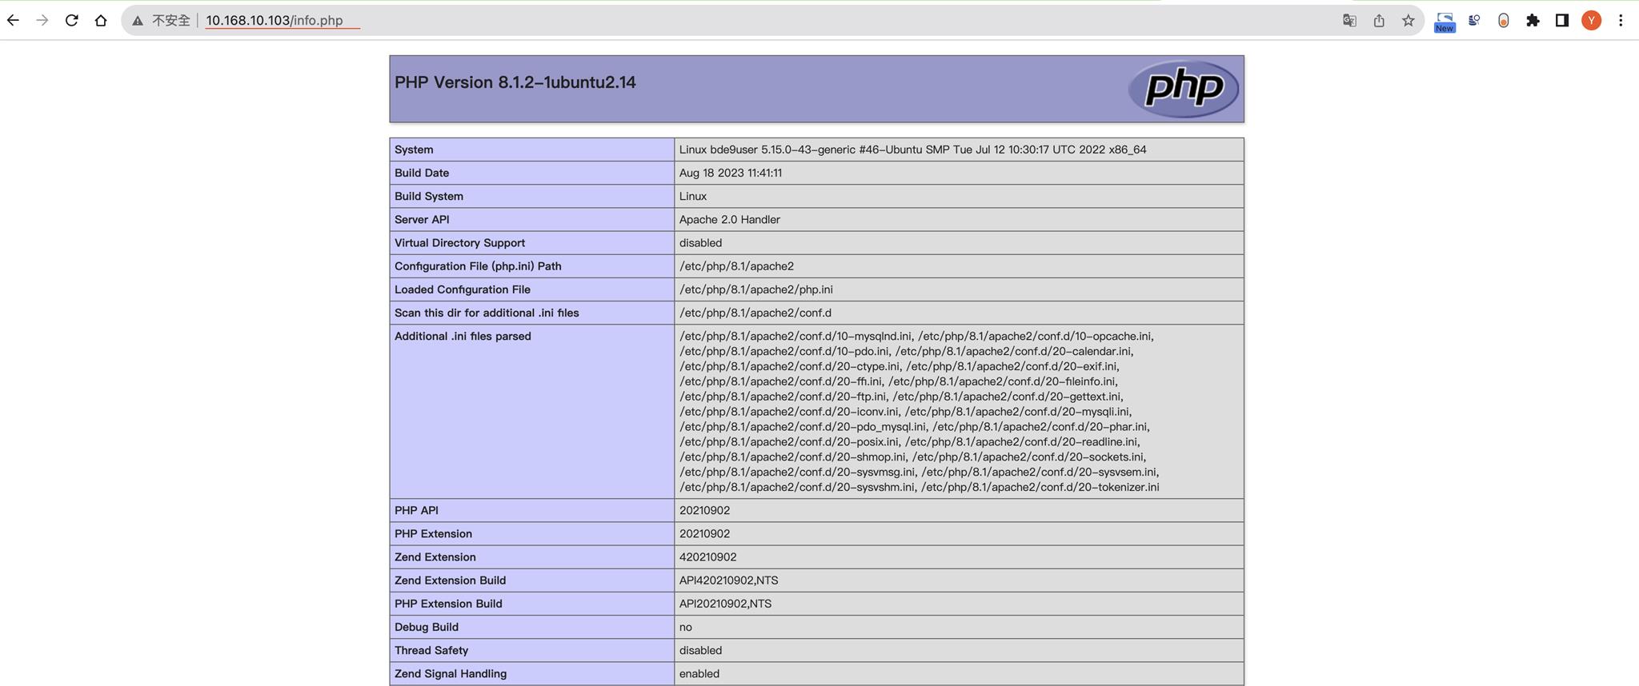This screenshot has height=686, width=1639.
Task: Click the Apache 2.0 Handler value
Action: (x=730, y=219)
